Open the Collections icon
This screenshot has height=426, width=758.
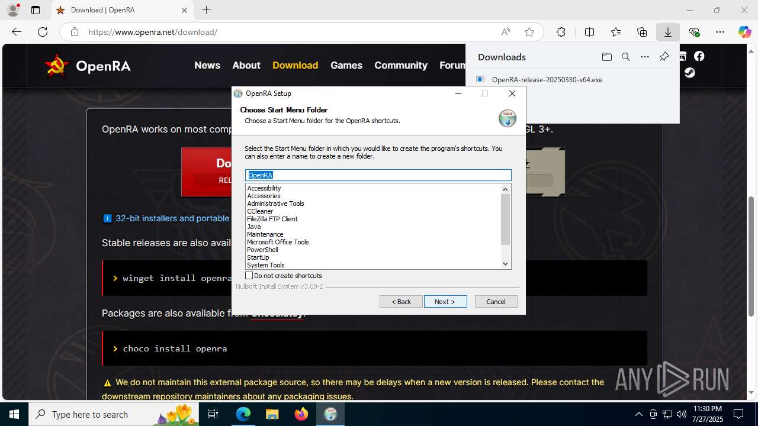point(642,32)
